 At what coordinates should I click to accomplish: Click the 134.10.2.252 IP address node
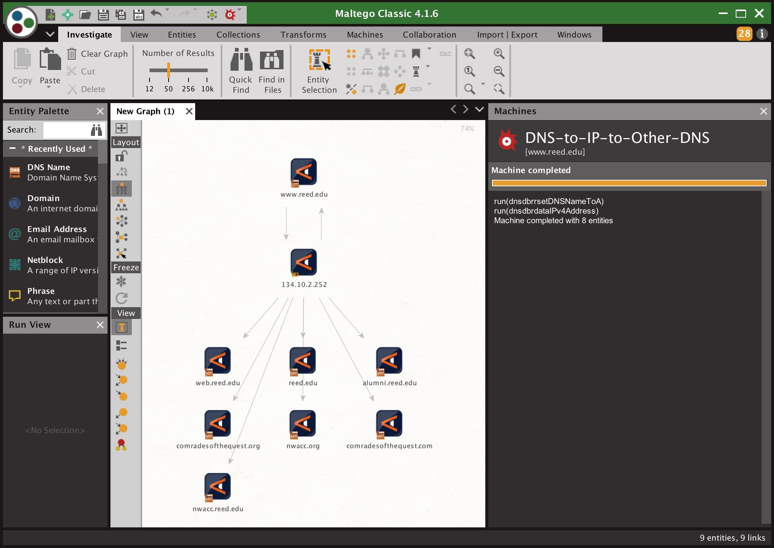pyautogui.click(x=304, y=263)
